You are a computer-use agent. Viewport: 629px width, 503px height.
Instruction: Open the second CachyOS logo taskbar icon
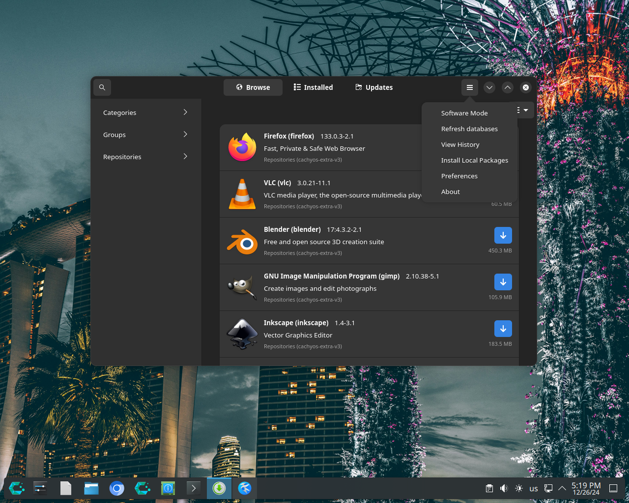click(143, 488)
